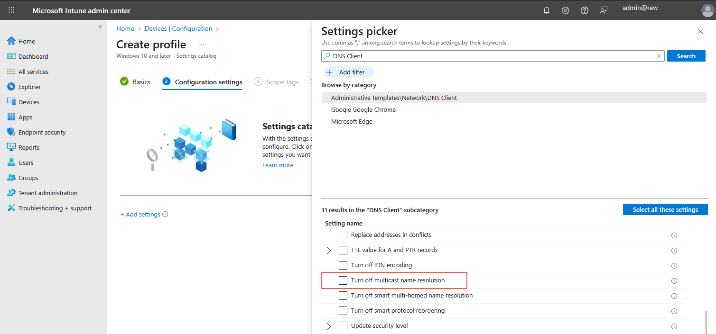The width and height of the screenshot is (716, 334).
Task: Check Replace addresses in conflicts
Action: [343, 235]
